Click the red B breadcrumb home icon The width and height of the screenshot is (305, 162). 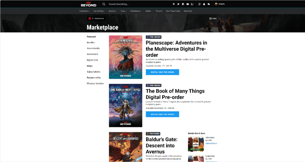[89, 18]
